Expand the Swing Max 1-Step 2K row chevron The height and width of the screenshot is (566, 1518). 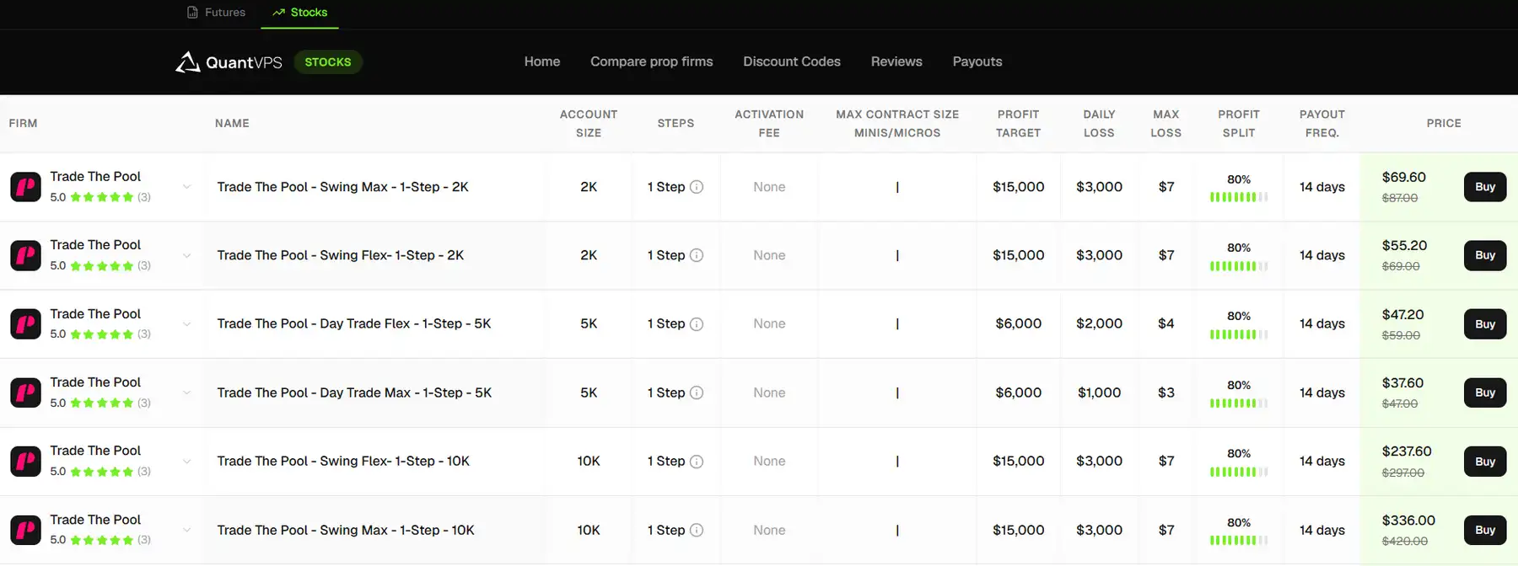186,187
